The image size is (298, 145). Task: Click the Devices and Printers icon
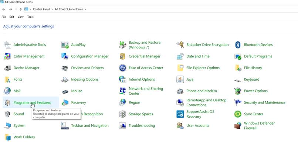pos(65,68)
